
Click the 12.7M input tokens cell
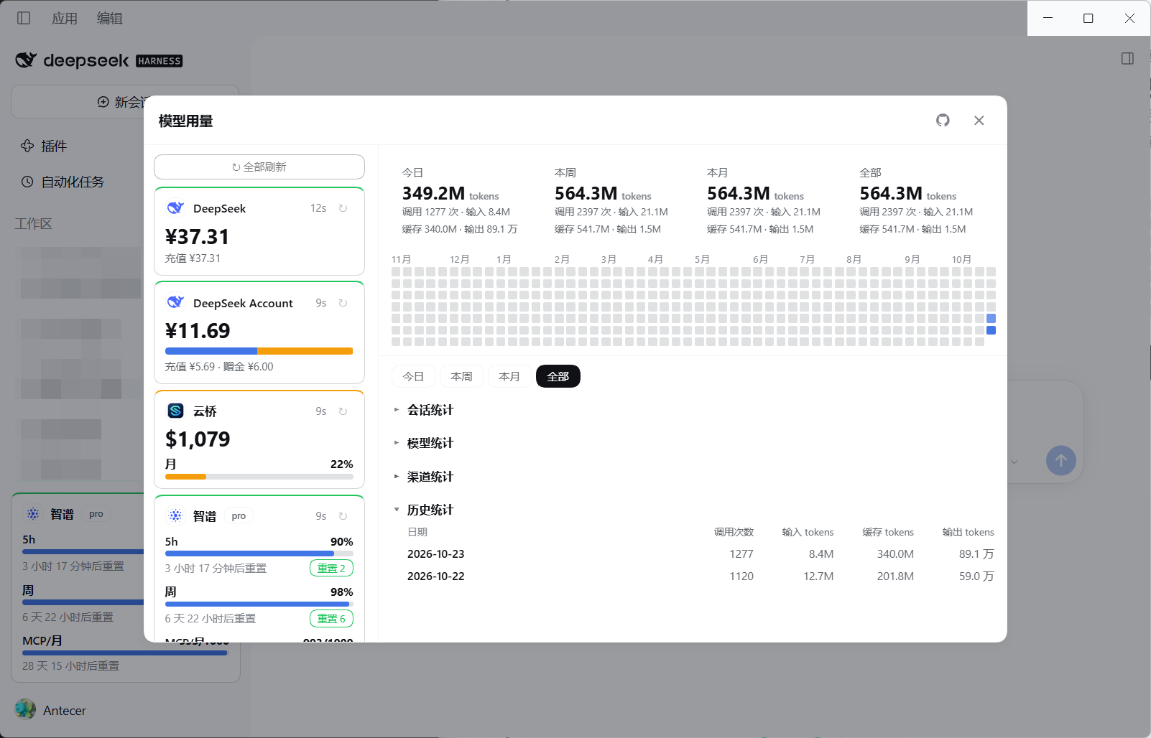click(818, 576)
